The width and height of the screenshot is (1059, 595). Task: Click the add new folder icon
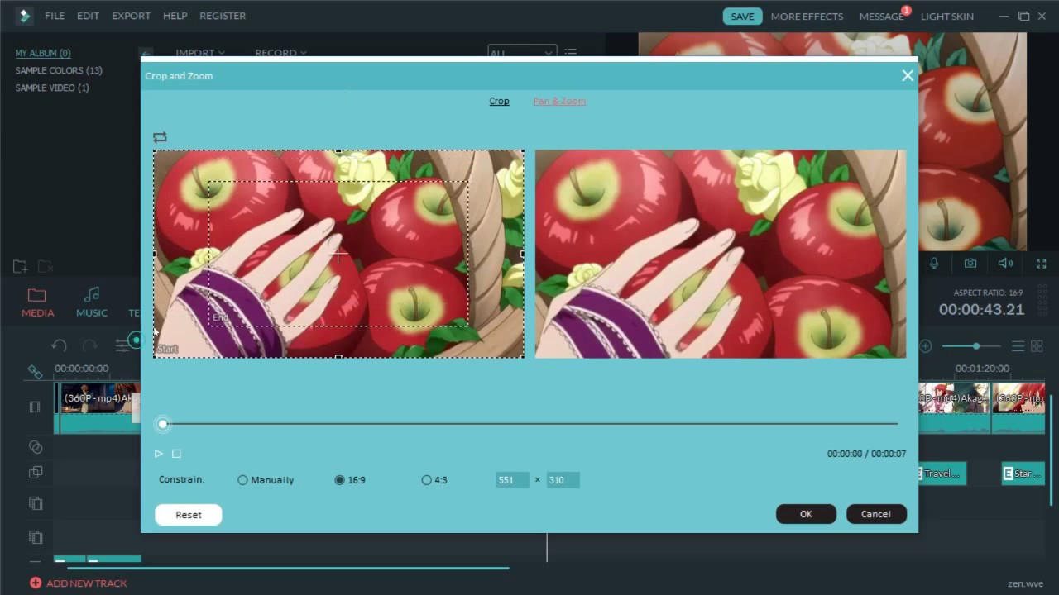[x=21, y=267]
